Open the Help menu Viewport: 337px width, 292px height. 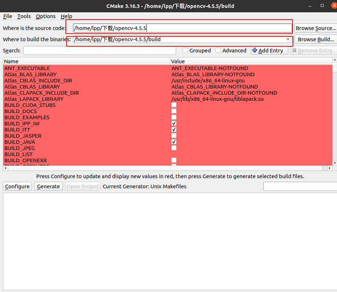66,16
